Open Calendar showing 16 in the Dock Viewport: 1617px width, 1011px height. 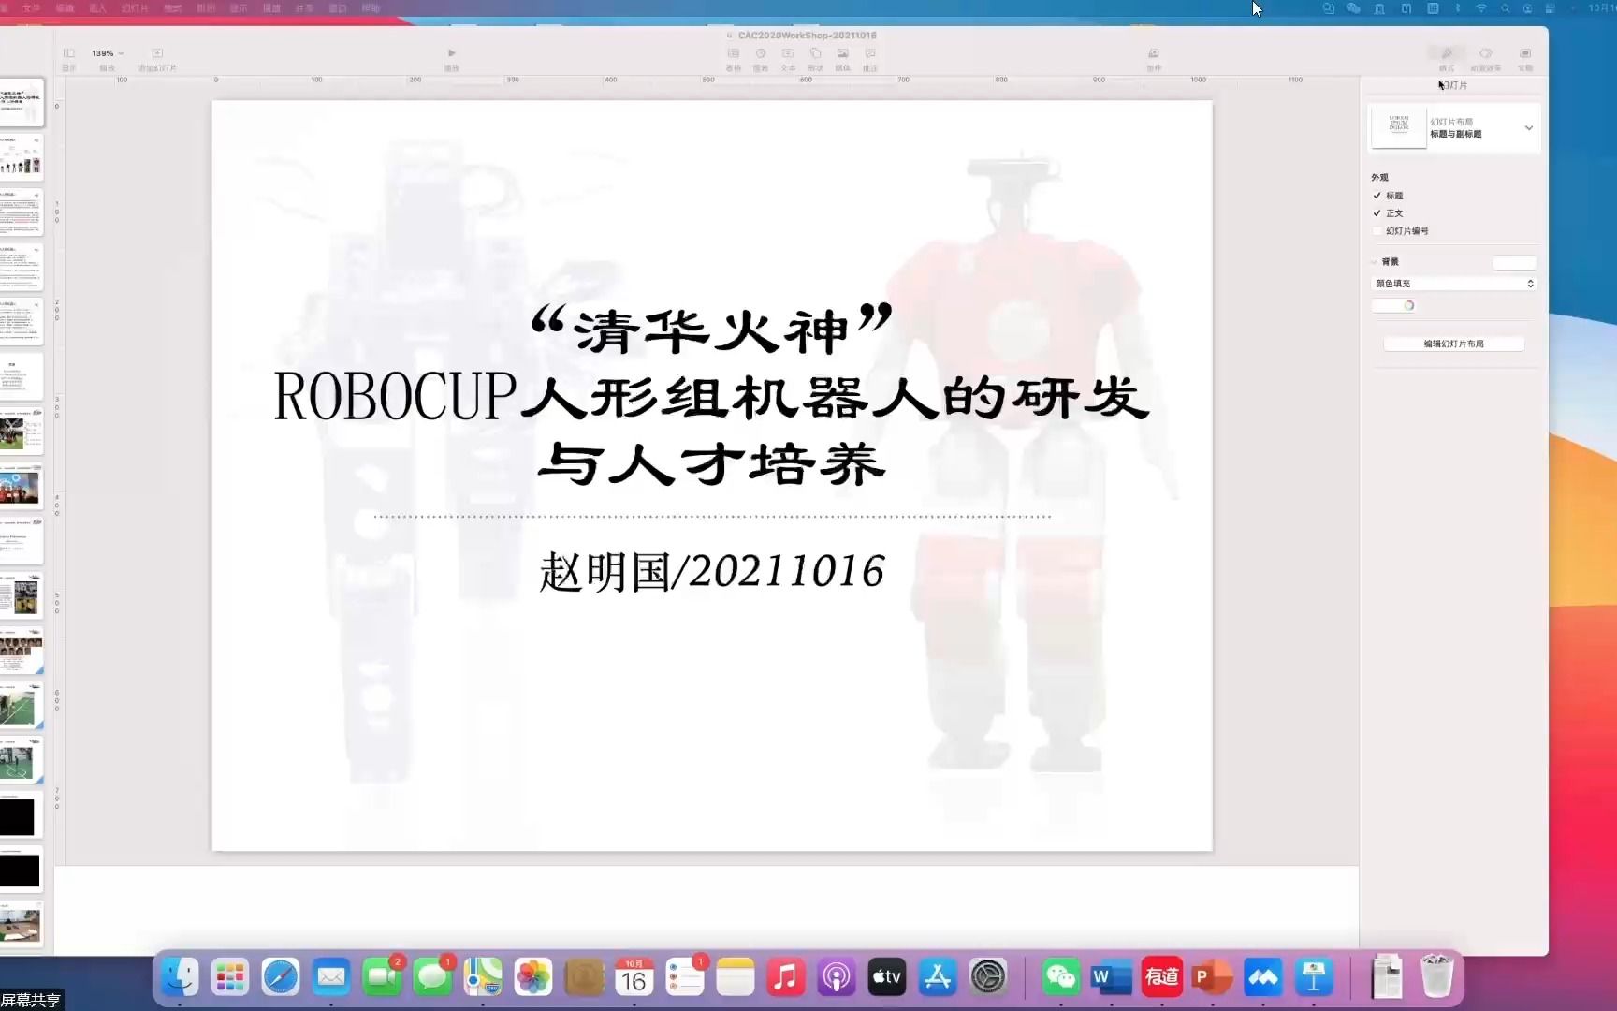click(634, 978)
